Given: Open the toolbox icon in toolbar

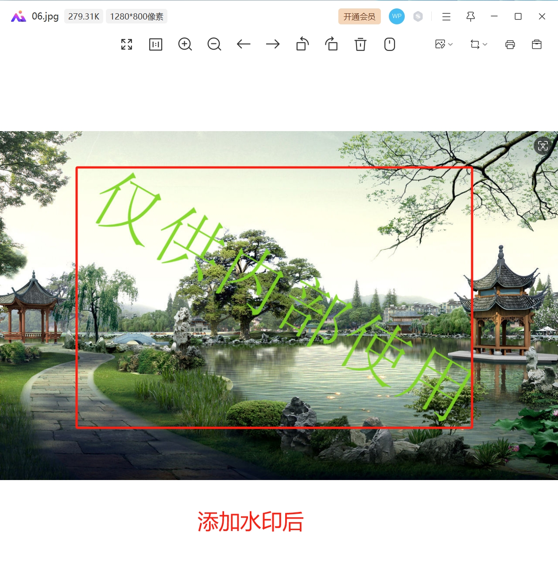Looking at the screenshot, I should (x=537, y=44).
